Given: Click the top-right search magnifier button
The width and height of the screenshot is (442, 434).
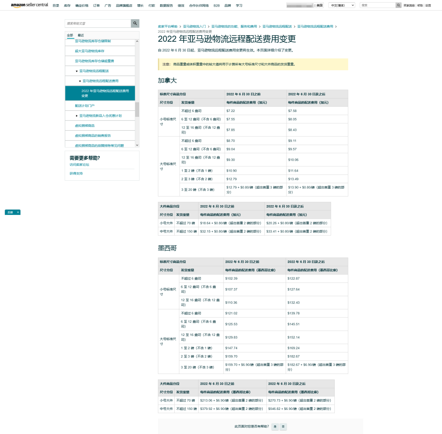Looking at the screenshot, I should click(398, 5).
